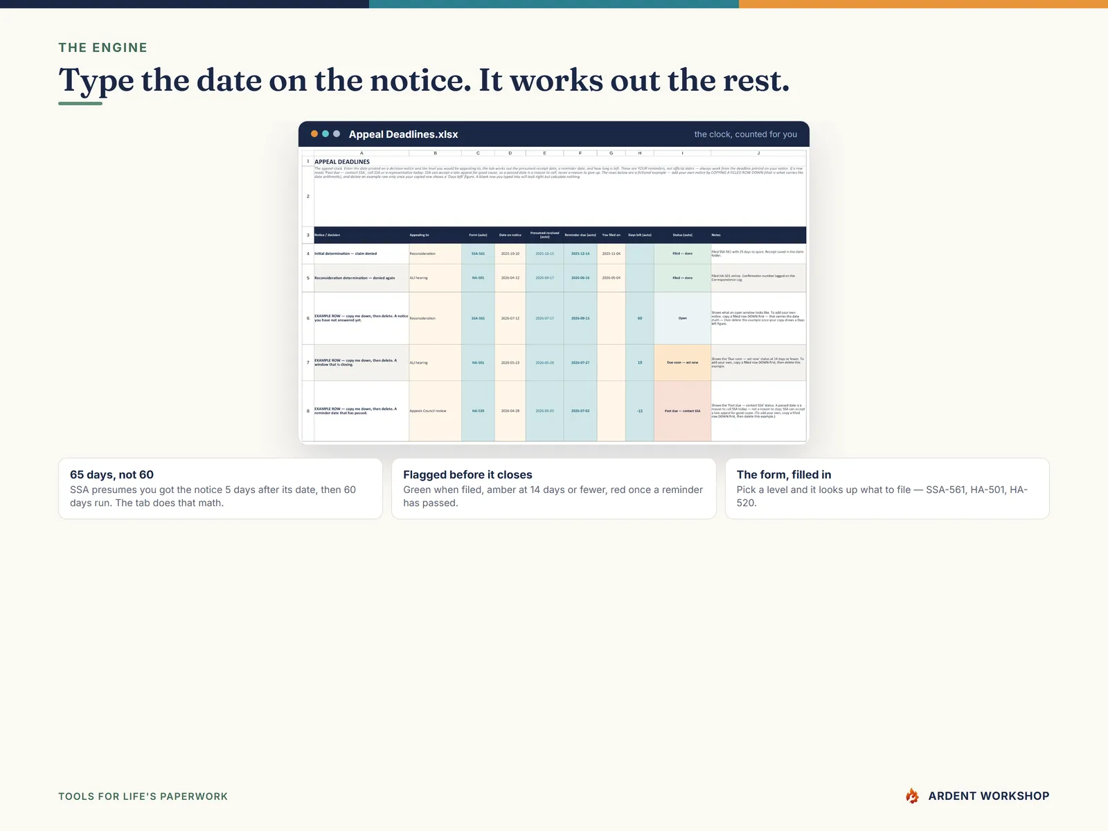Screen dimensions: 1108x831
Task: Click the "Presumed received (auto)" header cell
Action: coord(544,235)
